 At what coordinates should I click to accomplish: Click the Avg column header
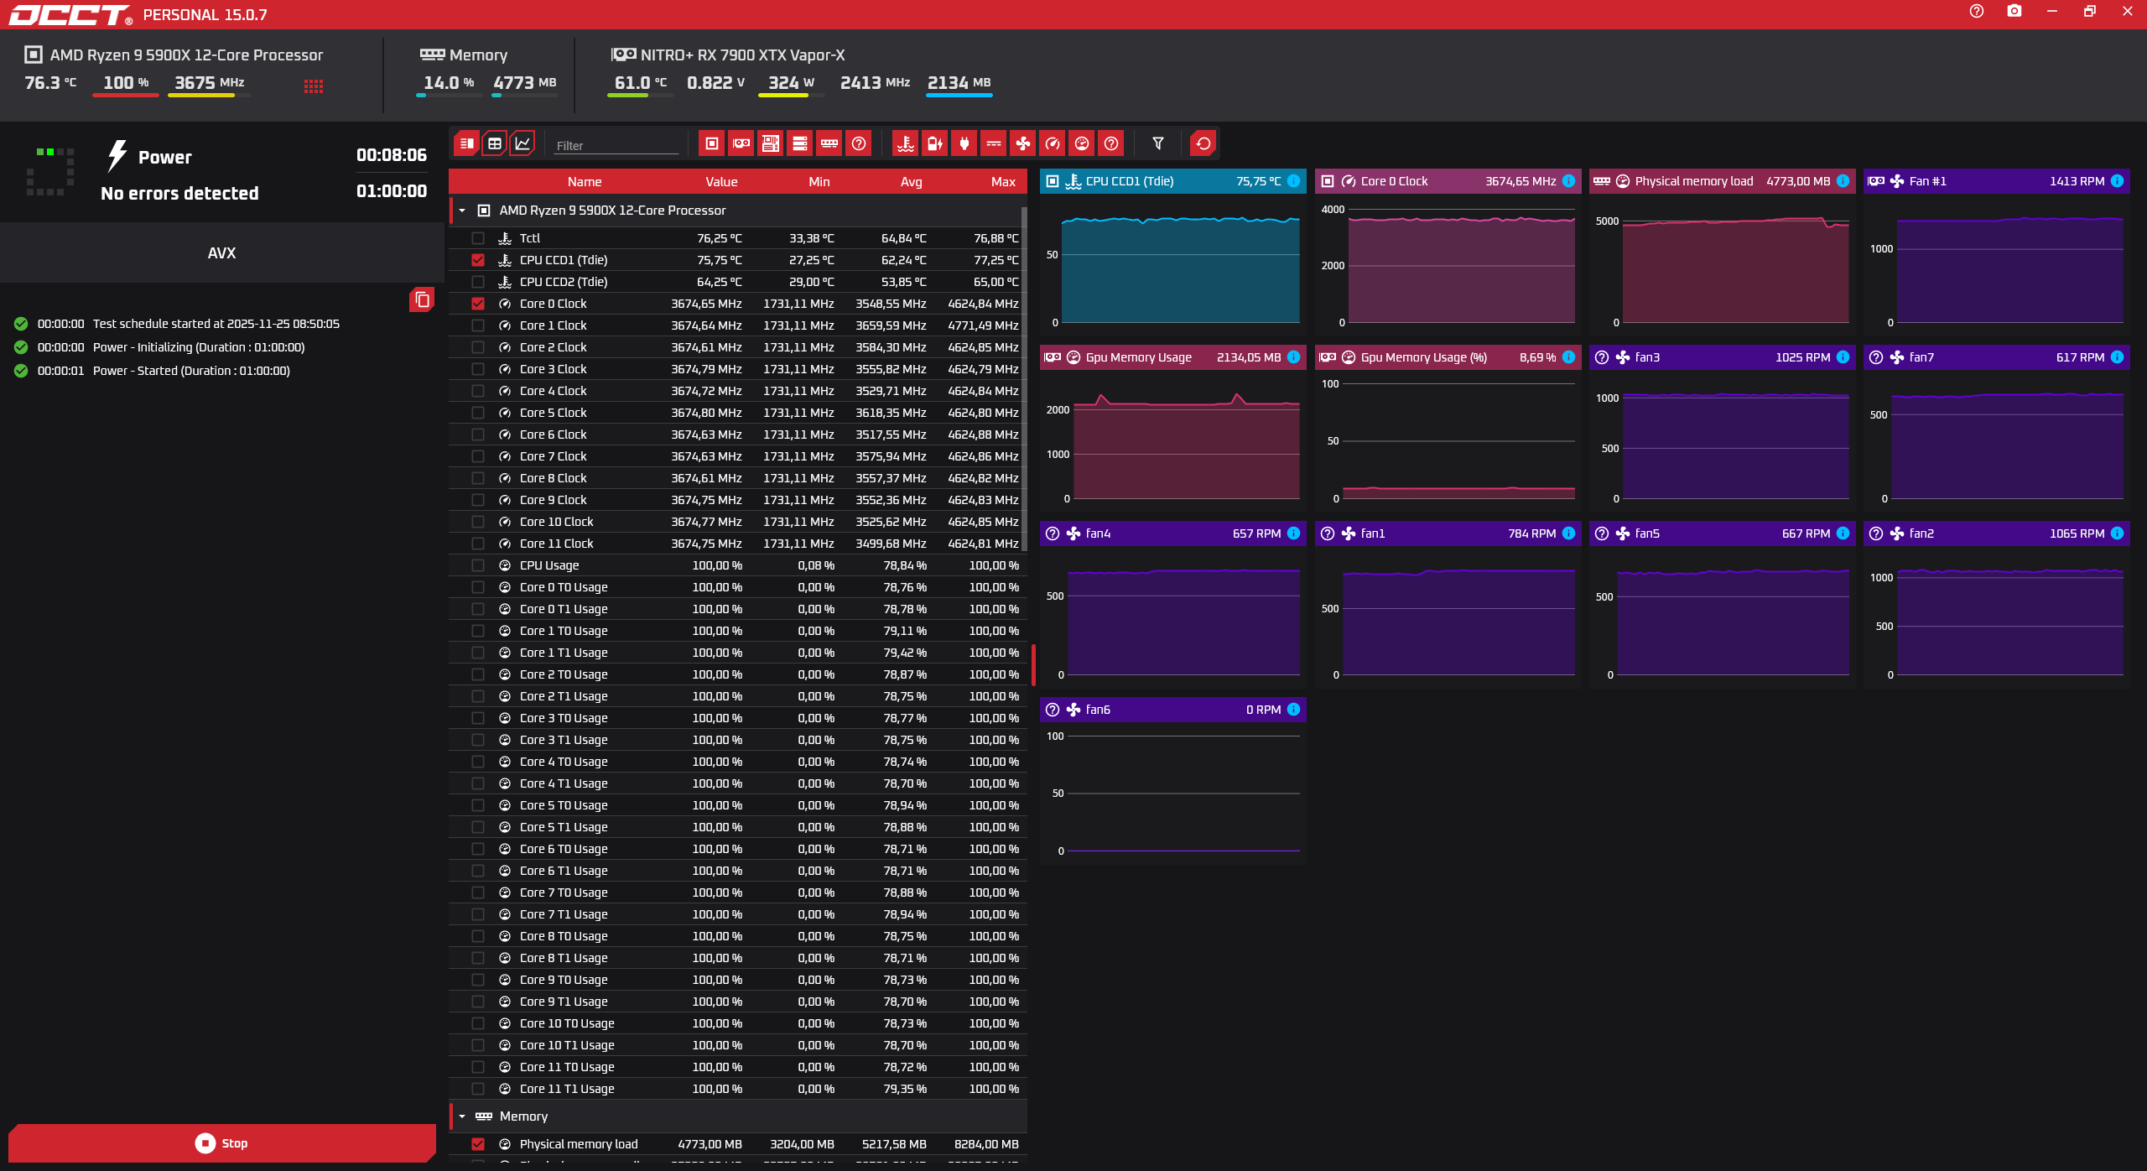point(911,182)
